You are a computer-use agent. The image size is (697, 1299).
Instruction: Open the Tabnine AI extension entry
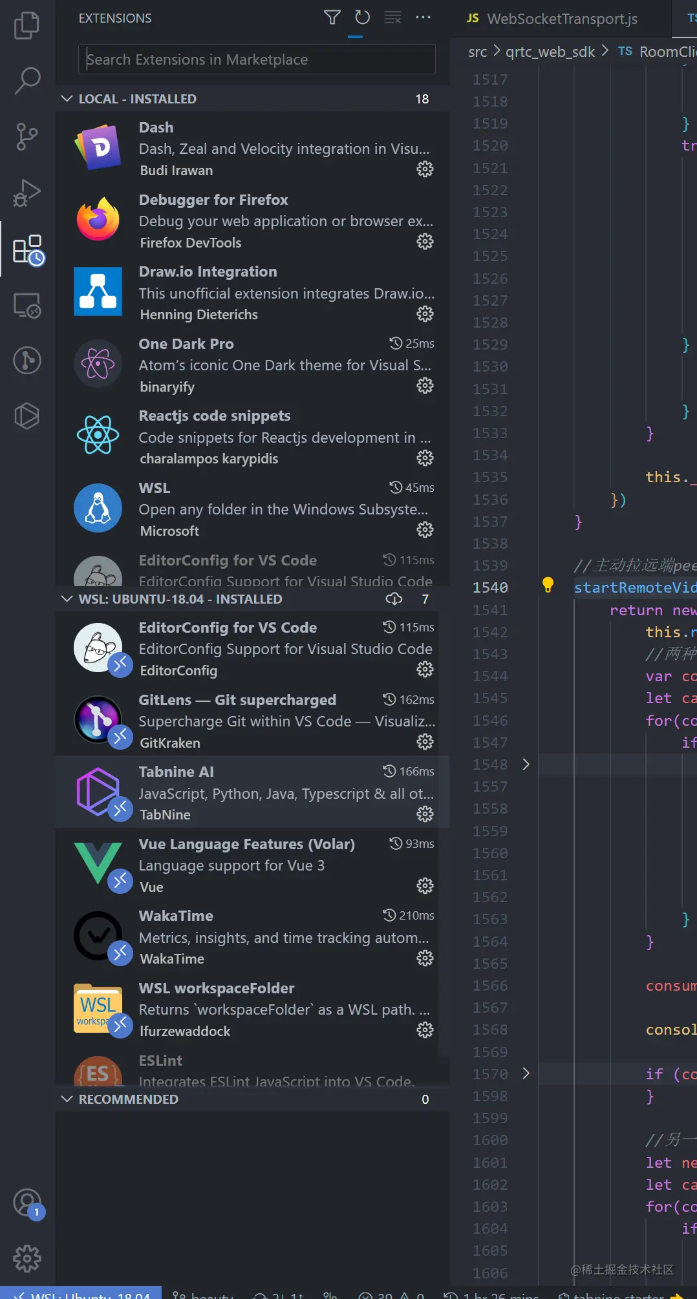tap(252, 792)
